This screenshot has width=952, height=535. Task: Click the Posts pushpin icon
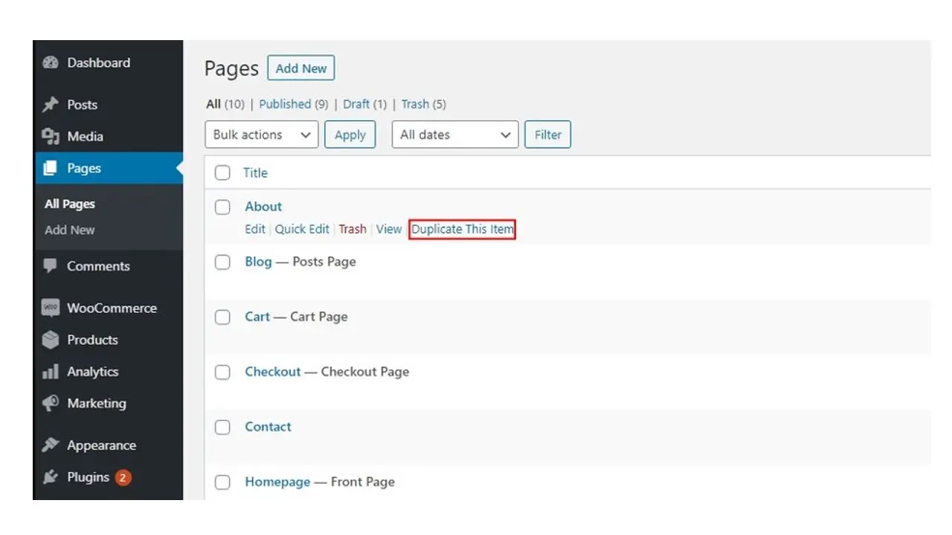click(51, 105)
